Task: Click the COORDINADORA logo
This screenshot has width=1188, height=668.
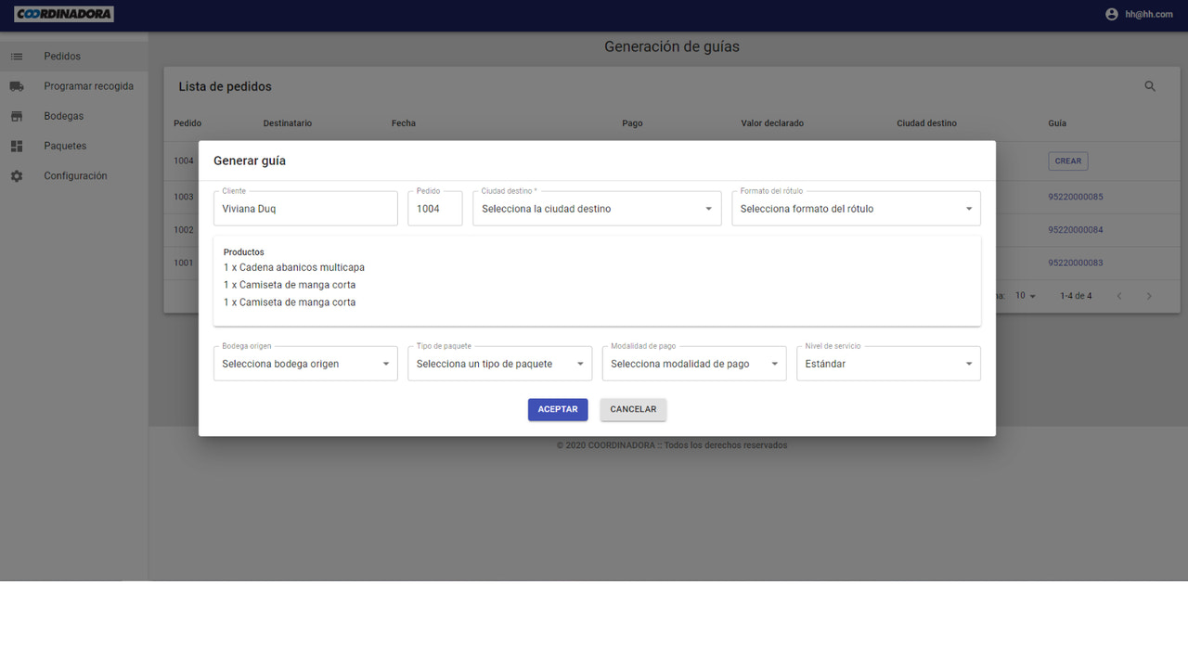Action: tap(64, 14)
